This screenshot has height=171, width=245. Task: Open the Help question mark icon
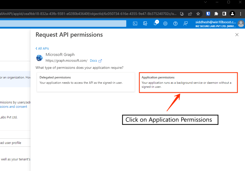[x=175, y=24]
